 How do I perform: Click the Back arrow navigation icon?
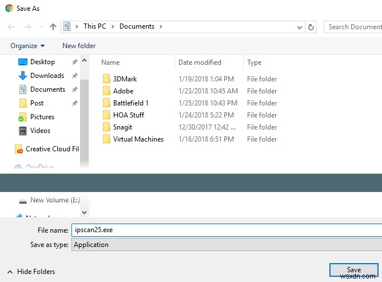[11, 26]
